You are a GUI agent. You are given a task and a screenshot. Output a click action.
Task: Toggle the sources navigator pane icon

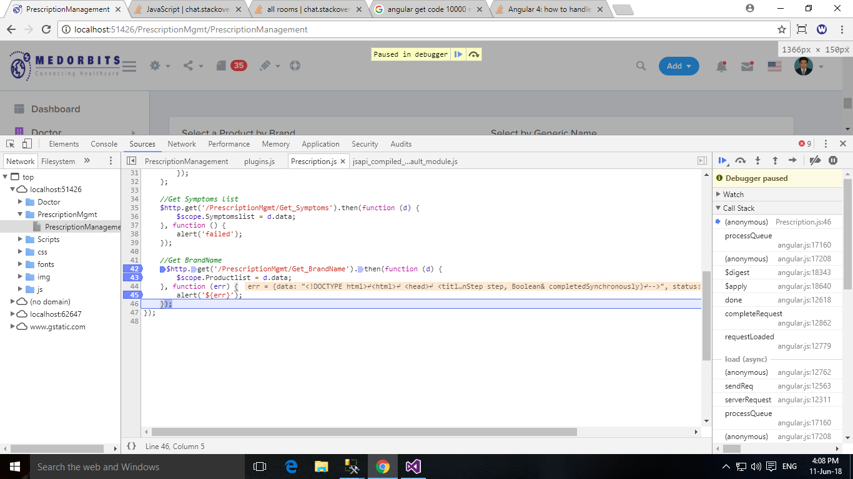(x=131, y=161)
